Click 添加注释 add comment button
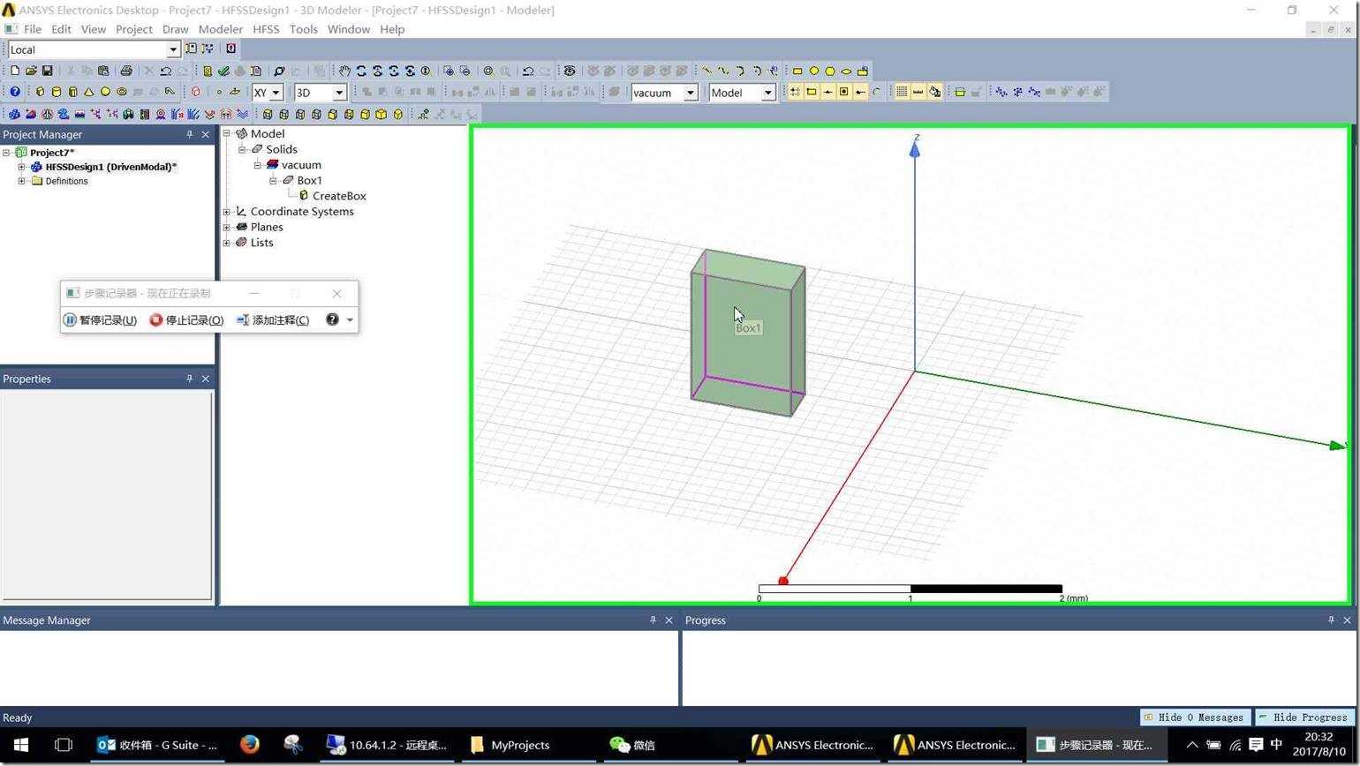Screen dimensions: 1360x766 click(273, 319)
